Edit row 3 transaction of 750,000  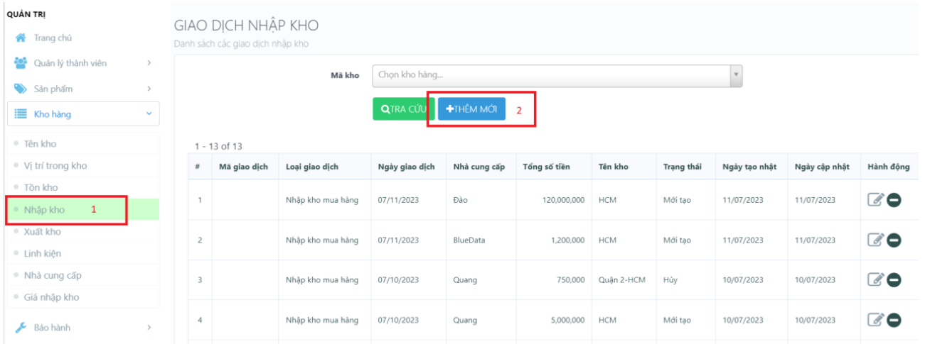(x=875, y=280)
